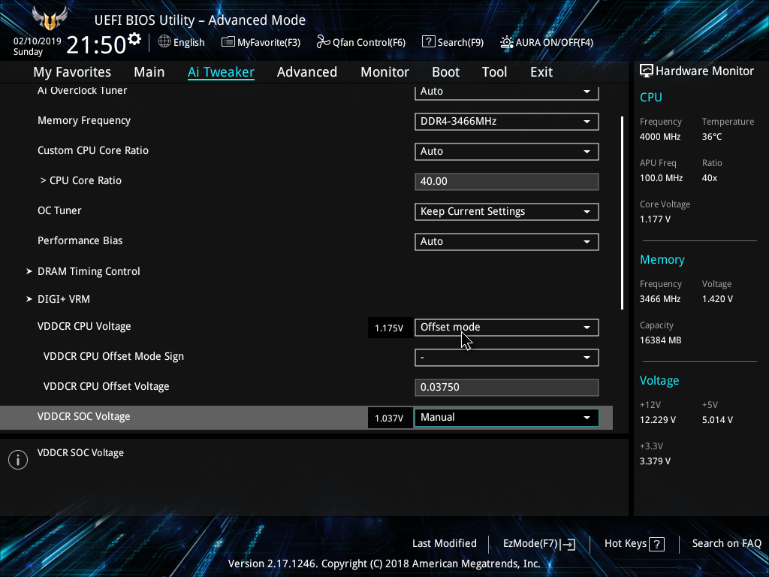Screen dimensions: 769x577
Task: Open the Monitor tab
Action: [384, 72]
